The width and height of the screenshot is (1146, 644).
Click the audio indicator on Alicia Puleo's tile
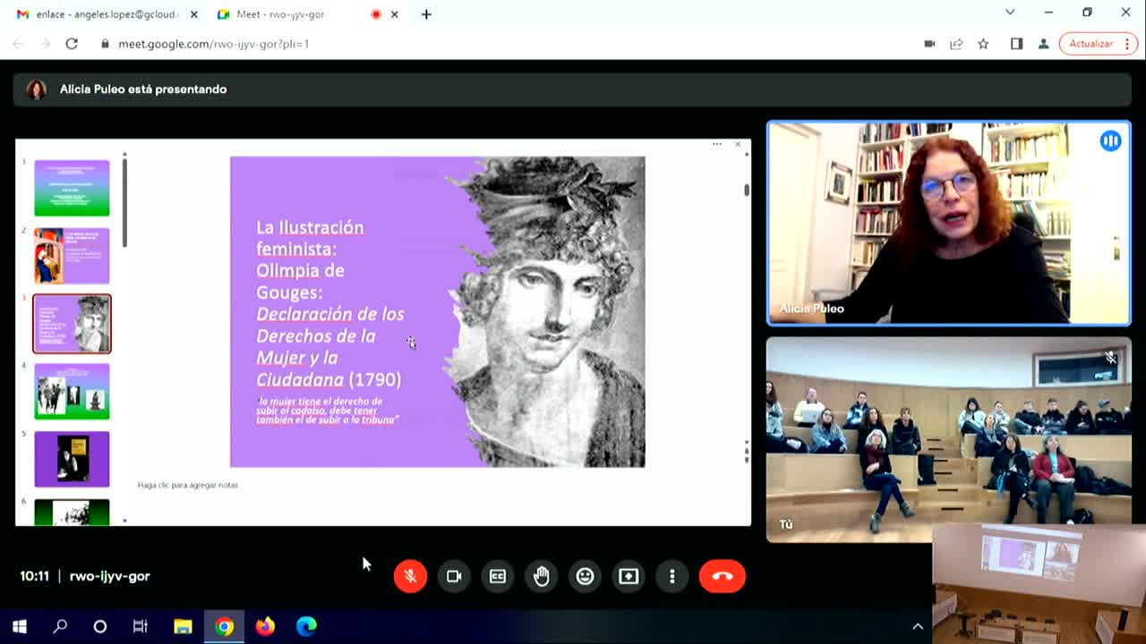click(x=1110, y=141)
